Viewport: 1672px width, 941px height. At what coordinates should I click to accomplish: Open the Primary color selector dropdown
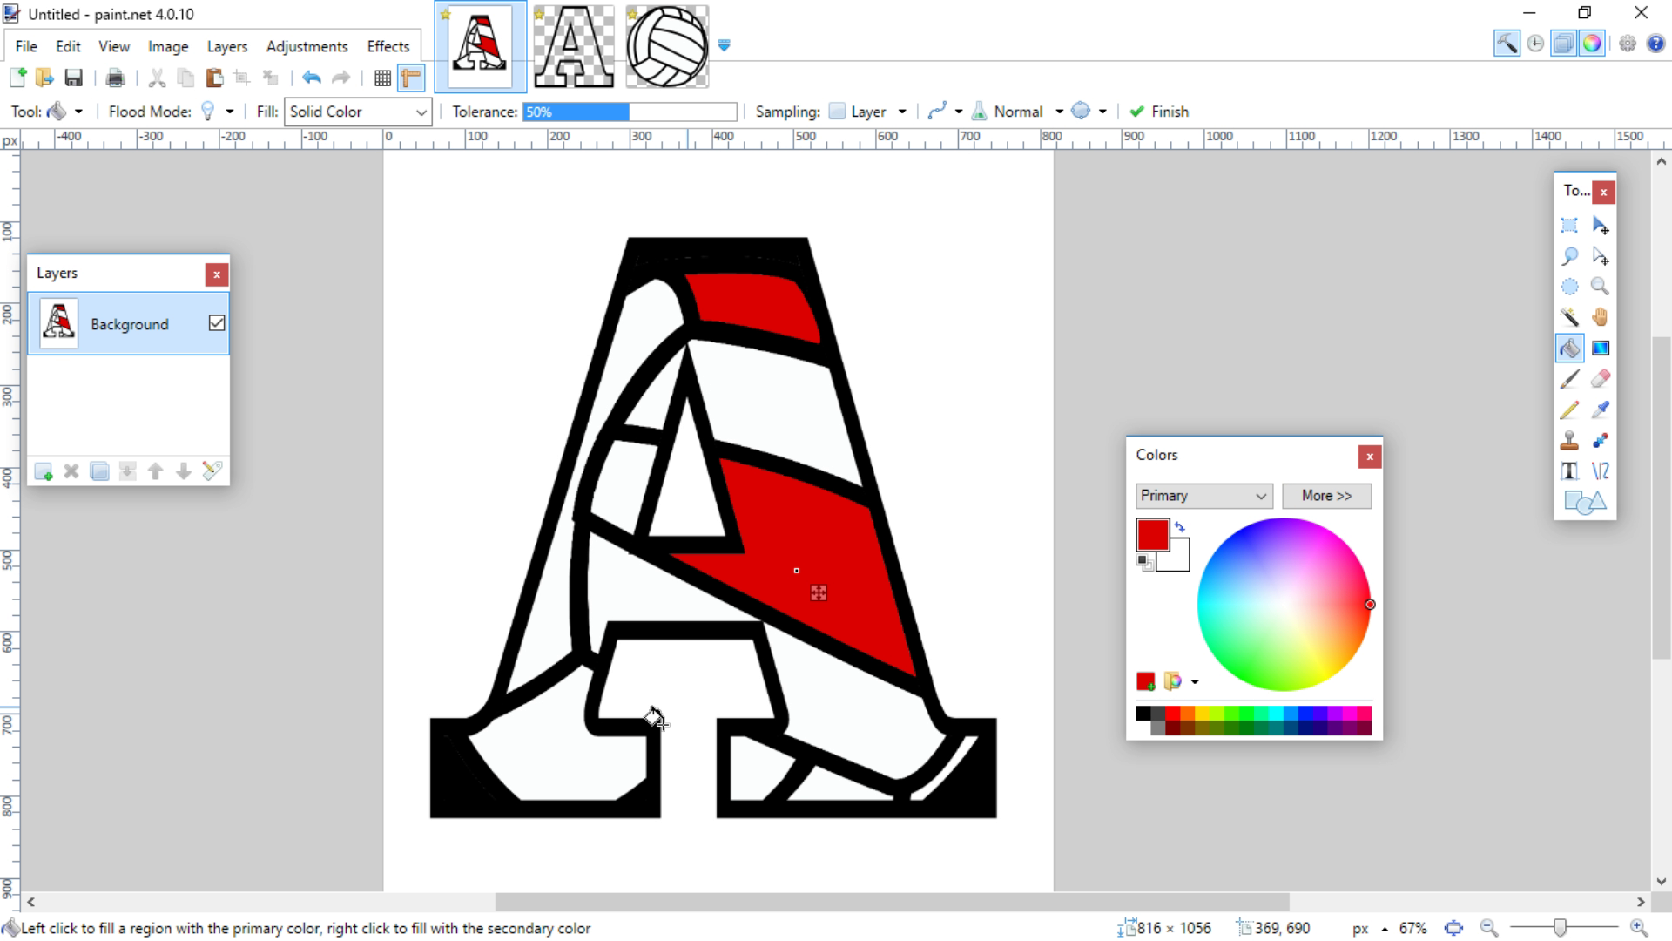click(x=1203, y=496)
